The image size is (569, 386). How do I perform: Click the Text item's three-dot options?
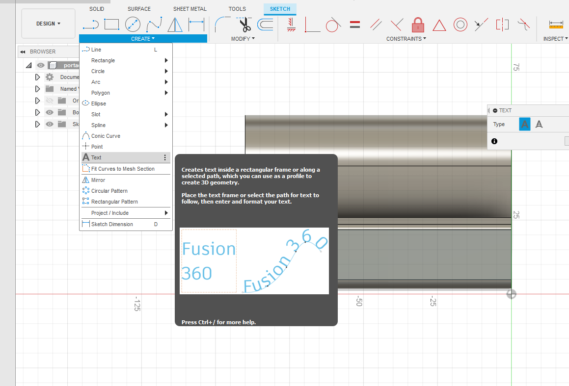(165, 157)
